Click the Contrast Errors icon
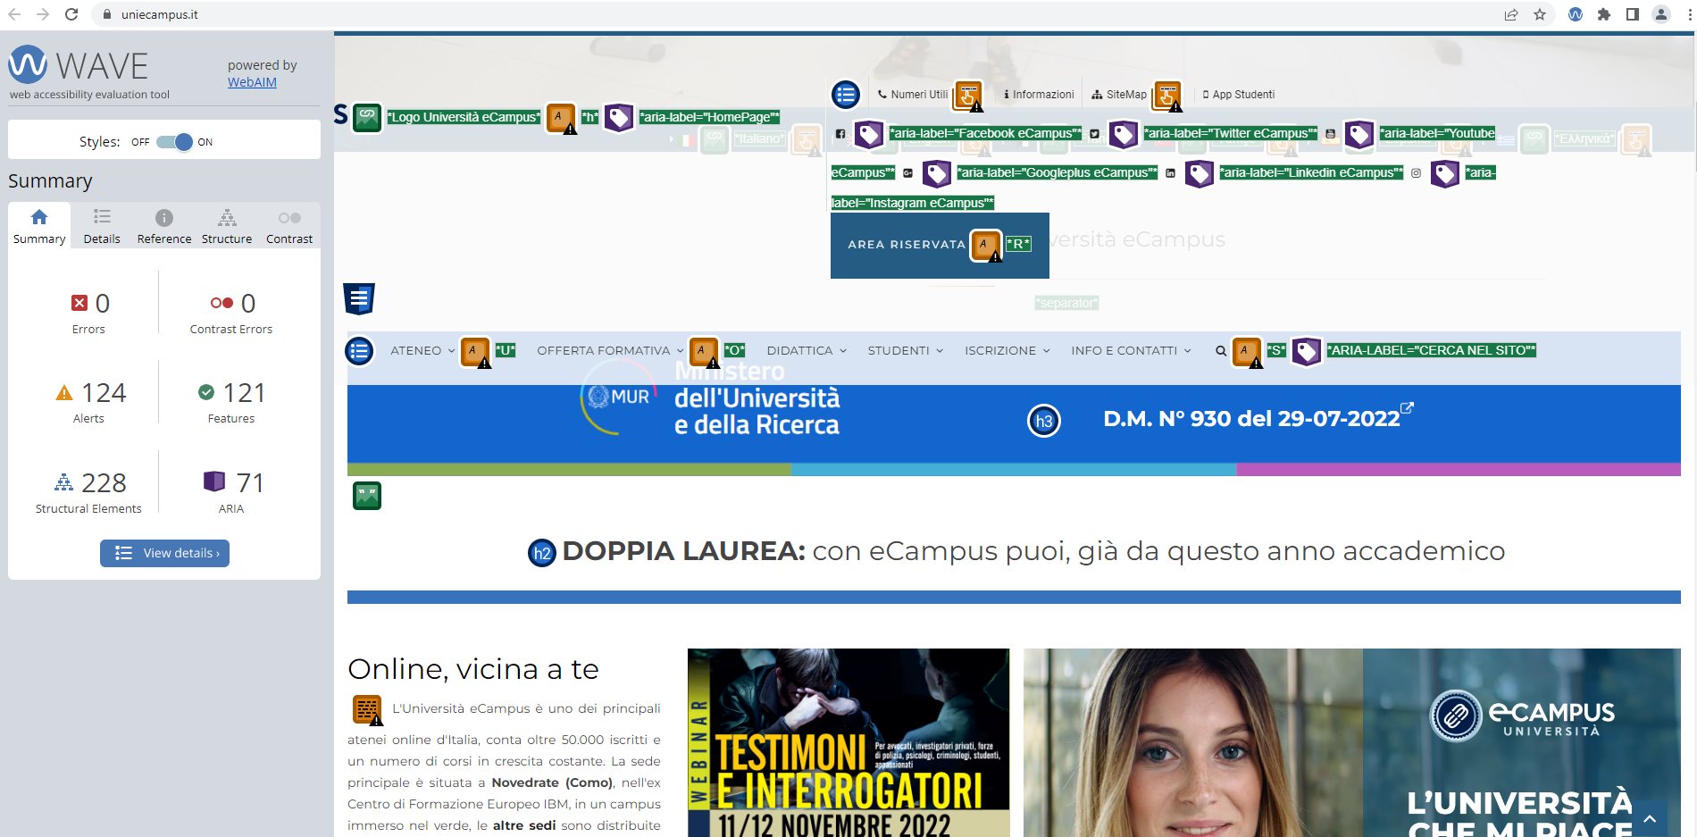The width and height of the screenshot is (1697, 837). (222, 303)
